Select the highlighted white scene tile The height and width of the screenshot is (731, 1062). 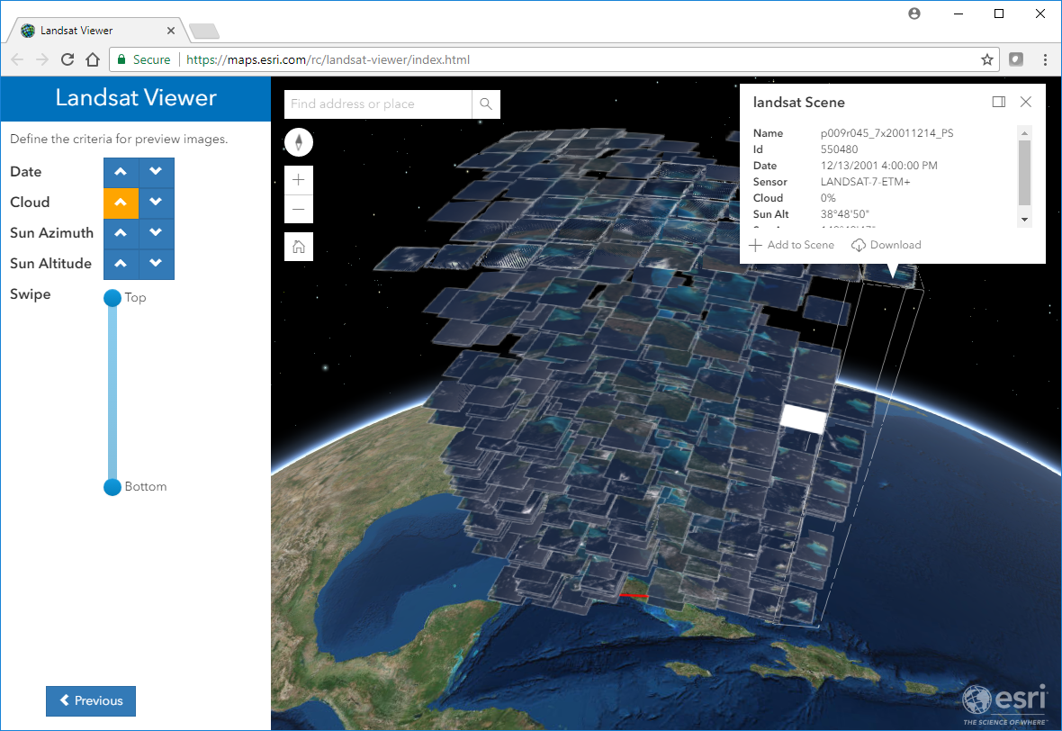click(x=804, y=420)
